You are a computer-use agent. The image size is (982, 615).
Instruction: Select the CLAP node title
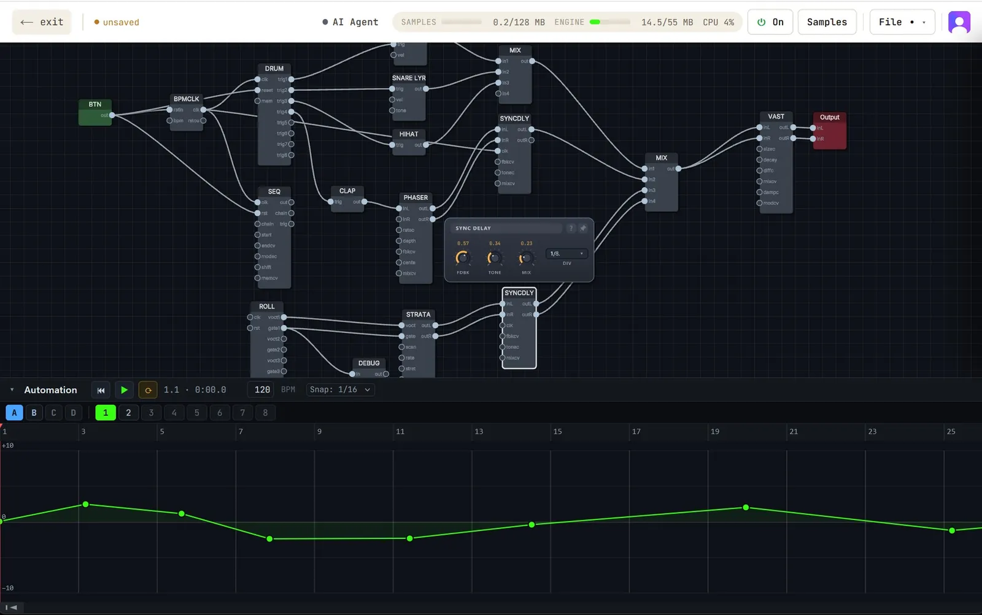tap(347, 191)
